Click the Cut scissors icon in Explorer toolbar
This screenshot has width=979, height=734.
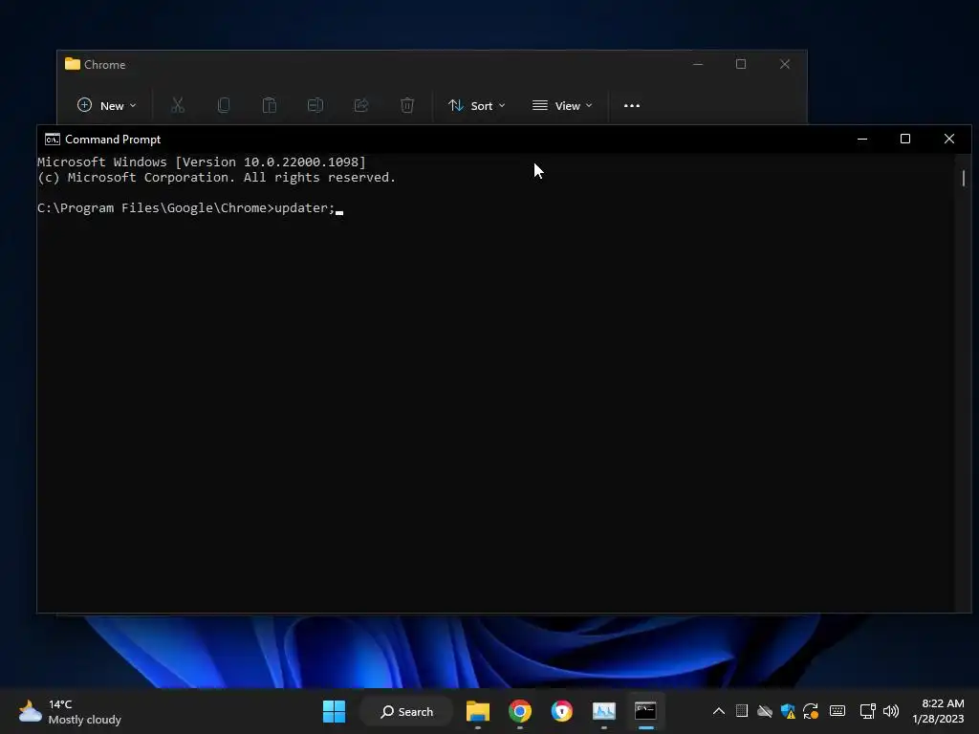pyautogui.click(x=178, y=105)
